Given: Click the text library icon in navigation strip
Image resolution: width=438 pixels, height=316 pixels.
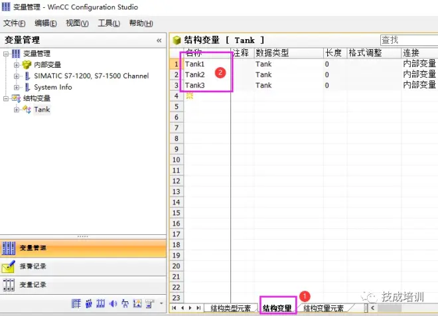Looking at the screenshot, I should (76, 303).
